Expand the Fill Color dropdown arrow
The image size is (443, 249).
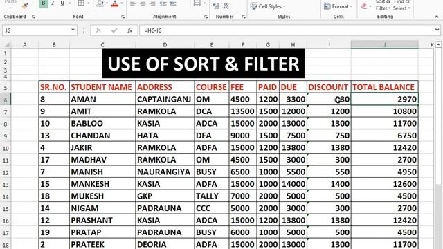coord(107,3)
